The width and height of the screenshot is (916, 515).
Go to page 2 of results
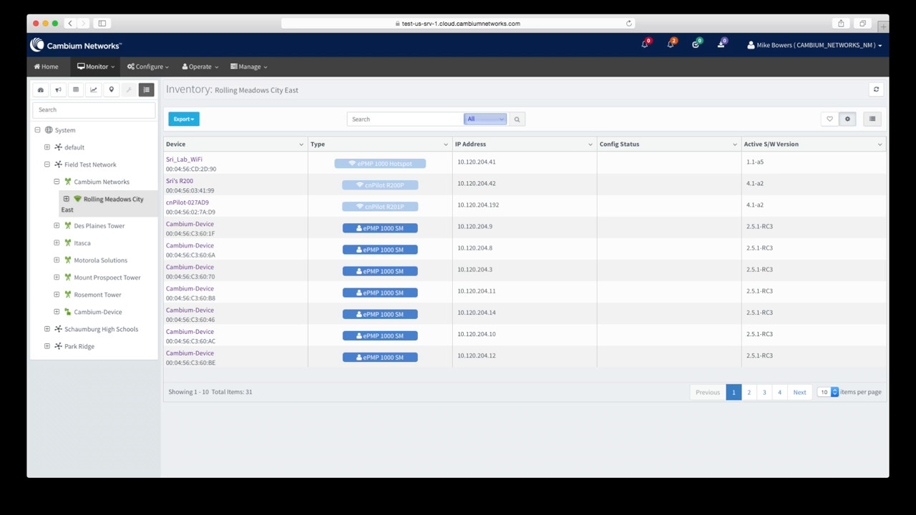(749, 392)
